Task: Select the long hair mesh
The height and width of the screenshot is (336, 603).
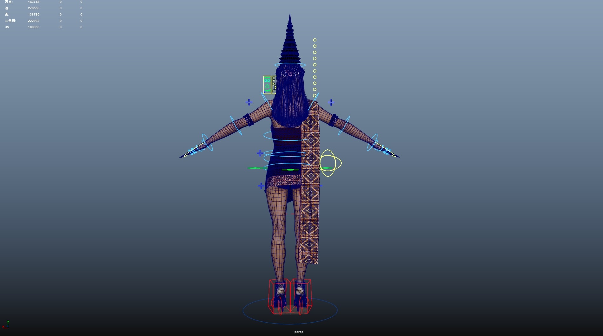Action: tap(290, 98)
